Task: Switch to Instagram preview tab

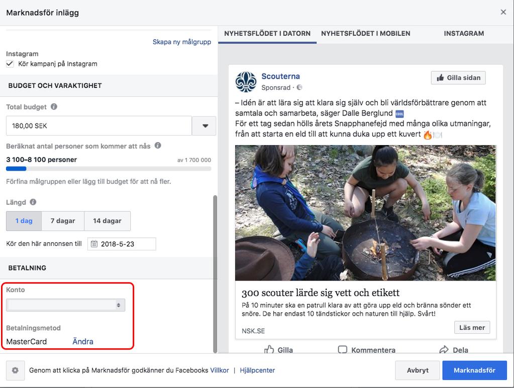Action: pos(464,34)
